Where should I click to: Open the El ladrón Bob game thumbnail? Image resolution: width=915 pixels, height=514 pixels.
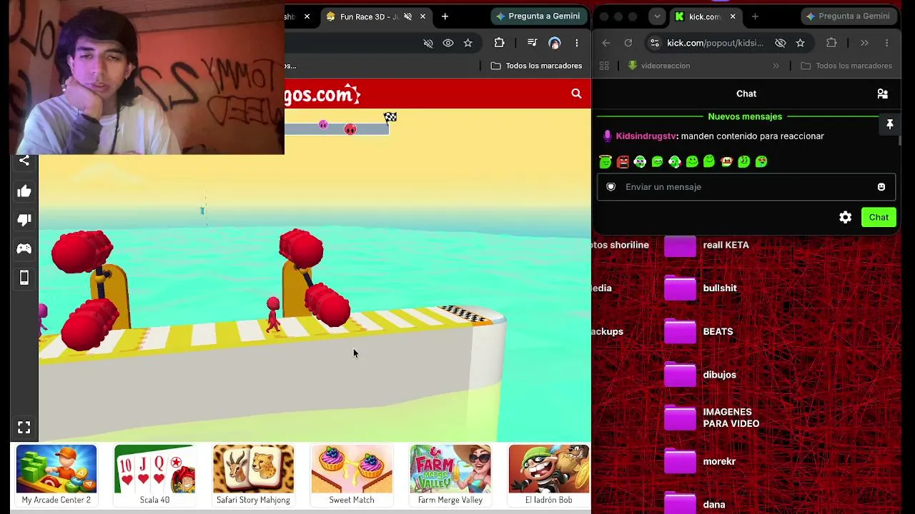[549, 469]
